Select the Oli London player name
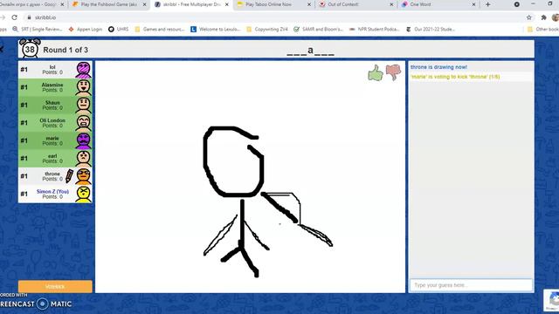This screenshot has width=559, height=314. pyautogui.click(x=52, y=120)
